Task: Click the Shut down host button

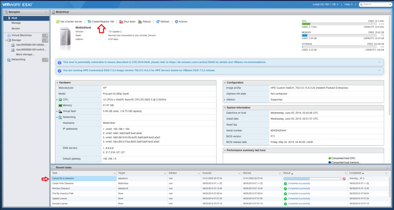Action: point(127,22)
